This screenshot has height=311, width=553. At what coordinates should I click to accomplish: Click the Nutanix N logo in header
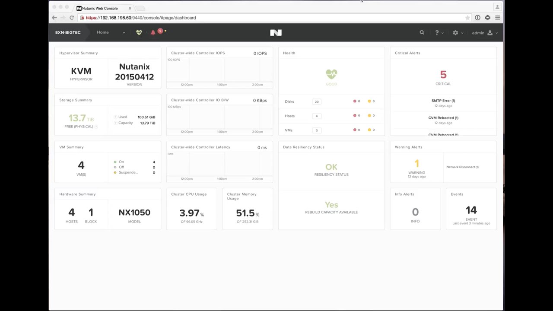tap(276, 32)
